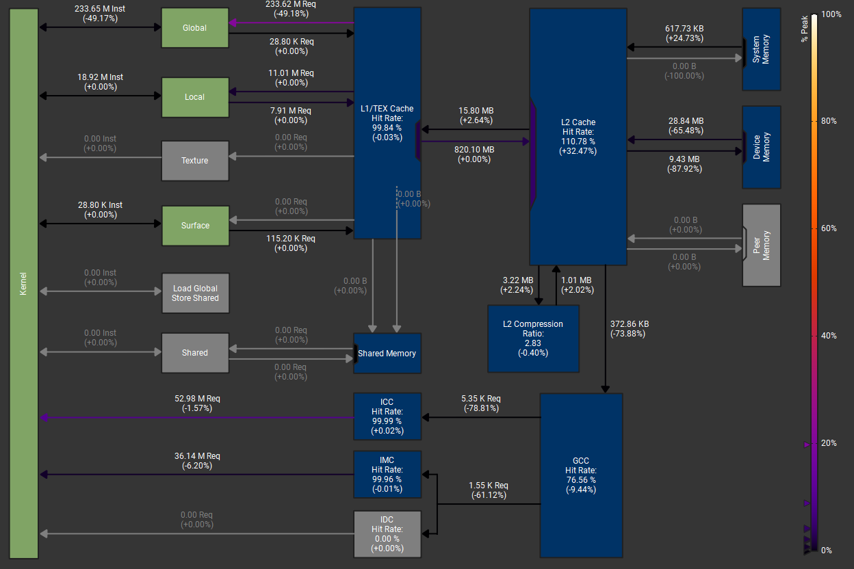Select the Surface memory node
Image resolution: width=854 pixels, height=569 pixels.
click(x=195, y=226)
